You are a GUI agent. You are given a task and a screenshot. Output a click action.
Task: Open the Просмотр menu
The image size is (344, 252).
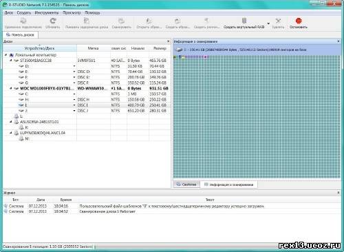tap(72, 12)
